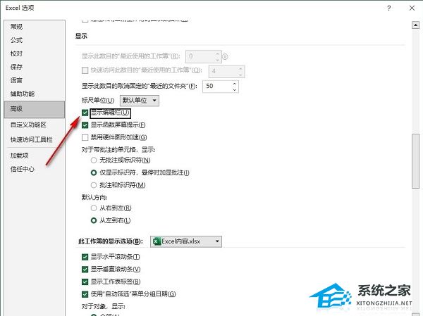
Task: Open the 标尺单位 dropdown
Action: pos(140,101)
